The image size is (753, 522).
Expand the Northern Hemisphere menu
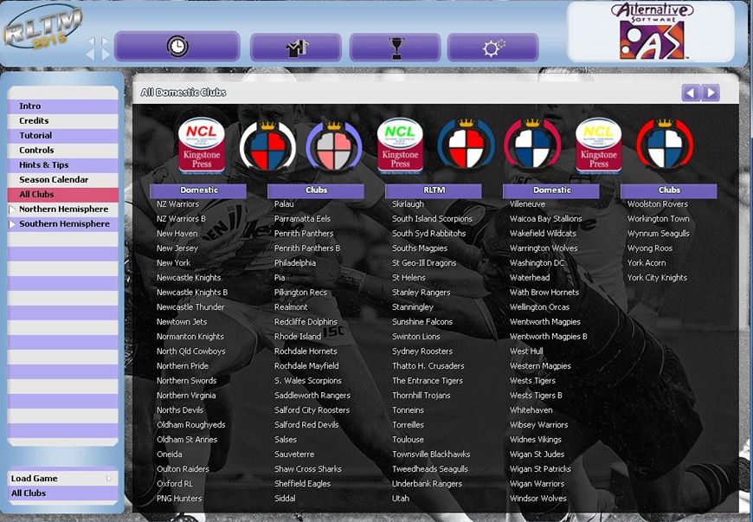click(x=63, y=209)
